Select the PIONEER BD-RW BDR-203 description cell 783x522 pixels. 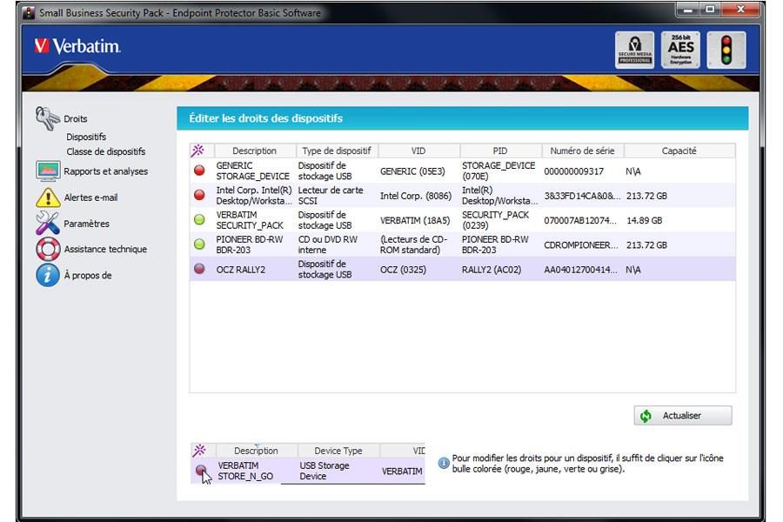[x=249, y=244]
